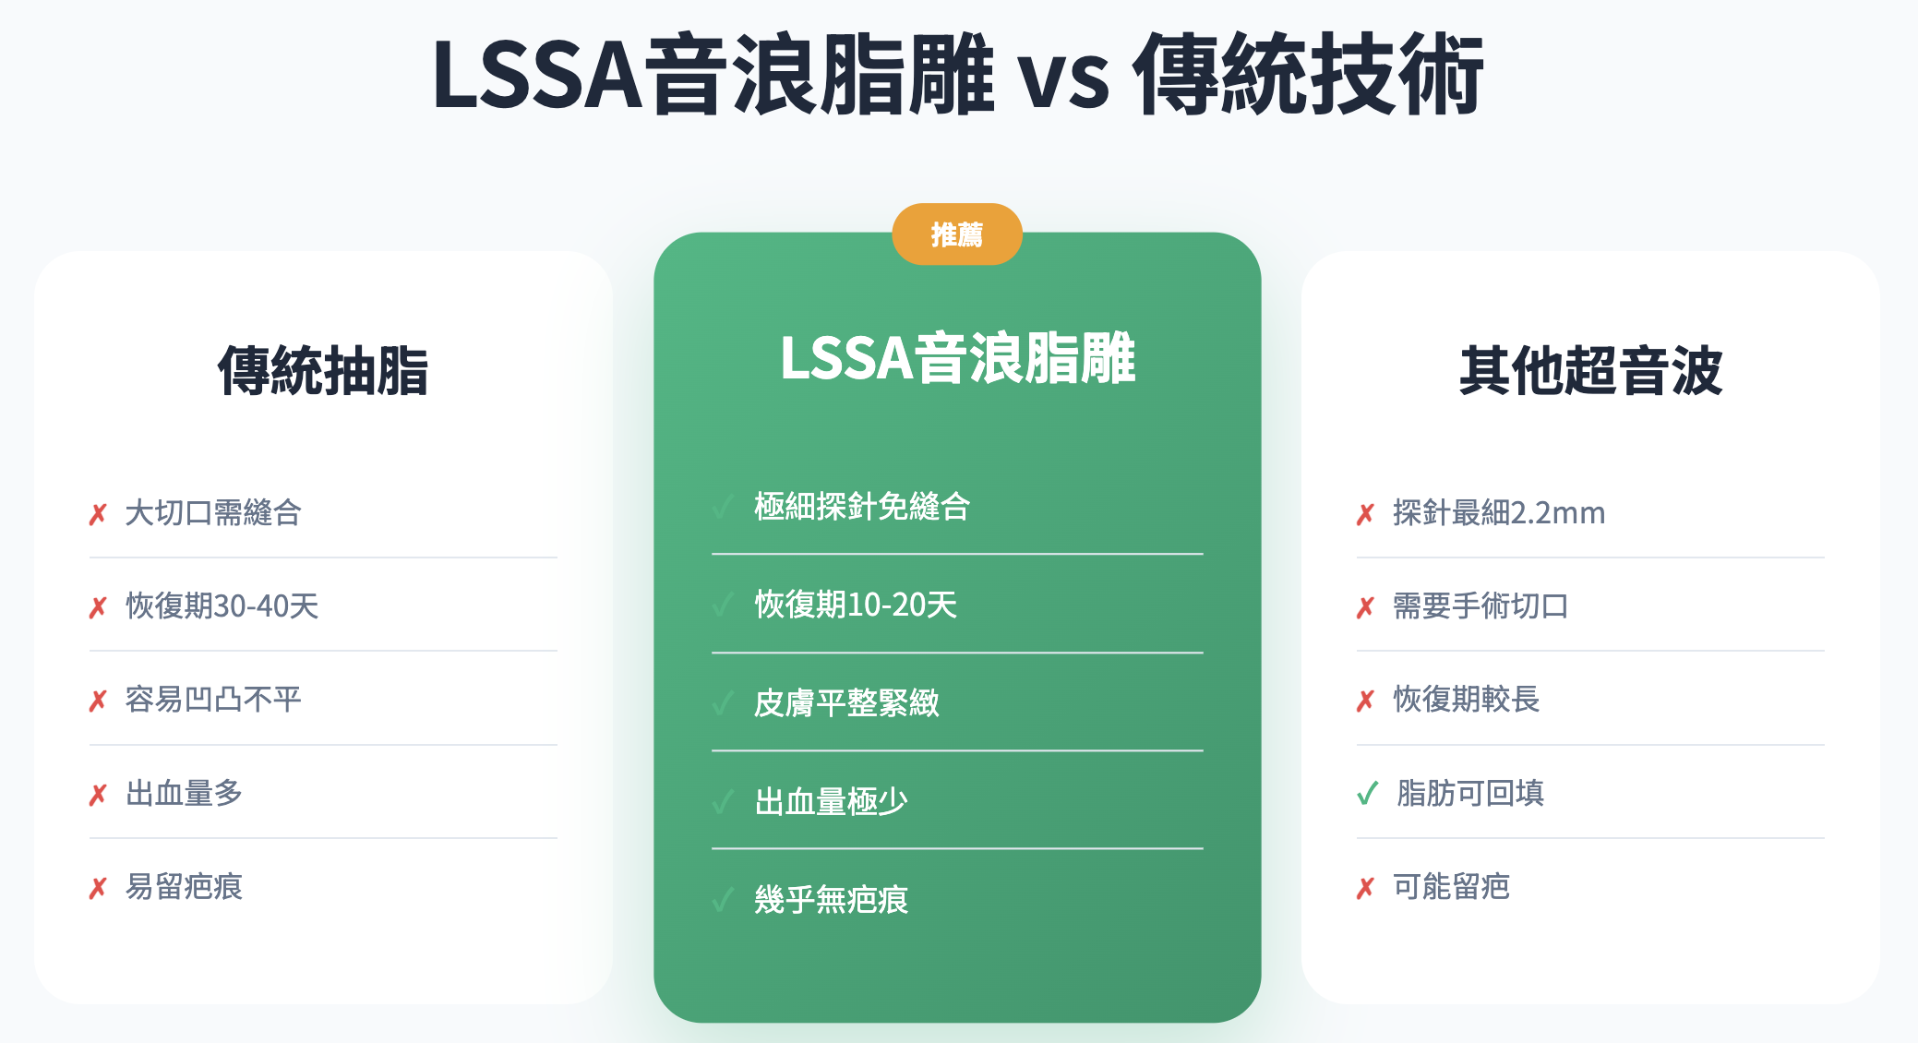Click the 出血量極少 feature text
1918x1043 pixels.
[831, 801]
